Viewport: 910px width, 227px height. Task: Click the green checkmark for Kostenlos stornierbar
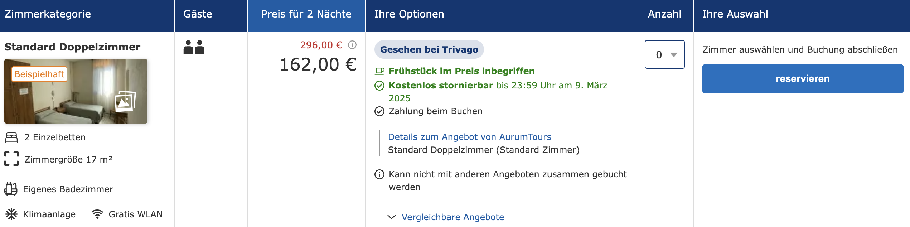pyautogui.click(x=379, y=86)
